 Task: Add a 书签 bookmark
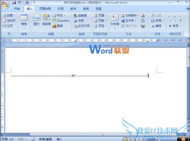(79, 21)
